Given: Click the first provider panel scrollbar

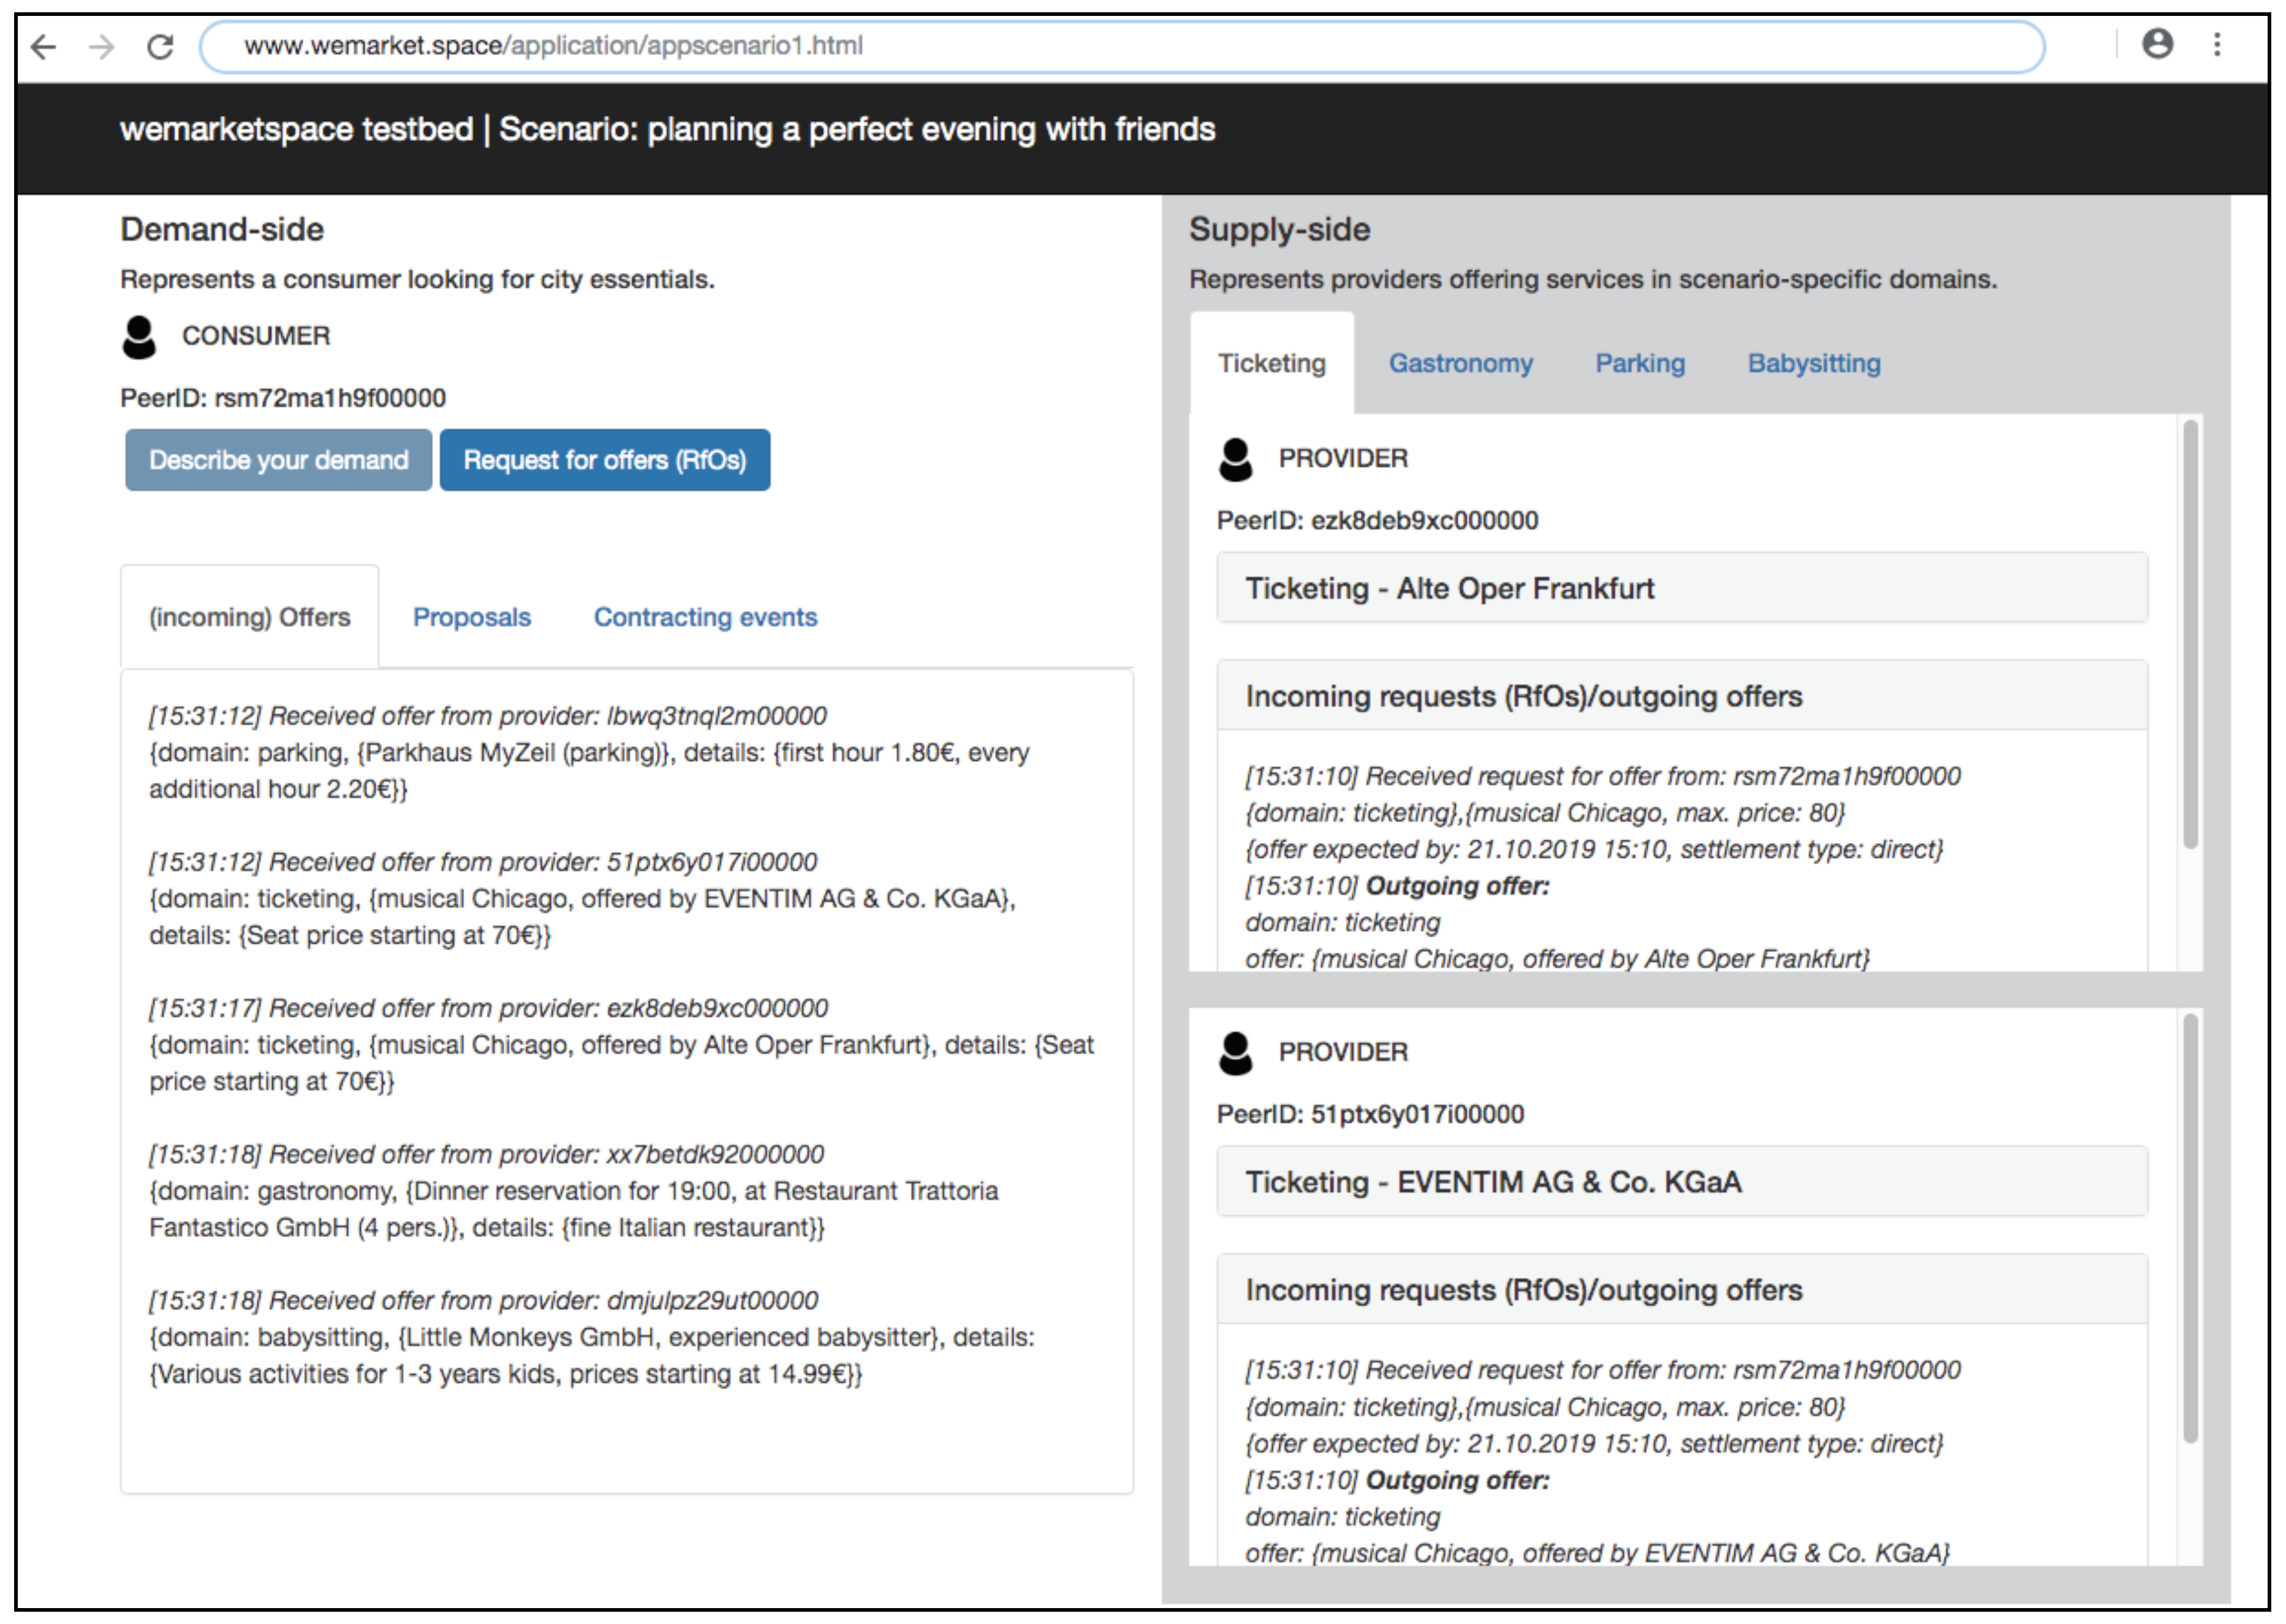Looking at the screenshot, I should point(2190,635).
